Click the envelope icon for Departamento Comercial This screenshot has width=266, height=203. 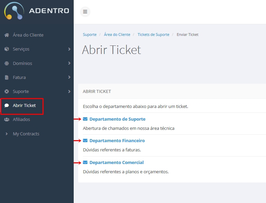point(85,162)
